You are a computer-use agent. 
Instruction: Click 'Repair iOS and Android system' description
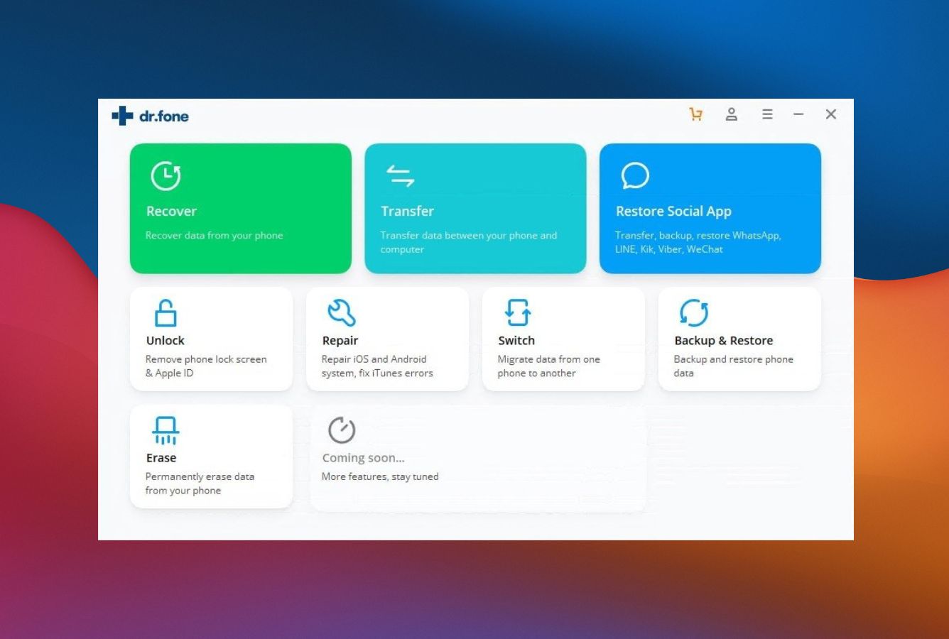pos(377,366)
